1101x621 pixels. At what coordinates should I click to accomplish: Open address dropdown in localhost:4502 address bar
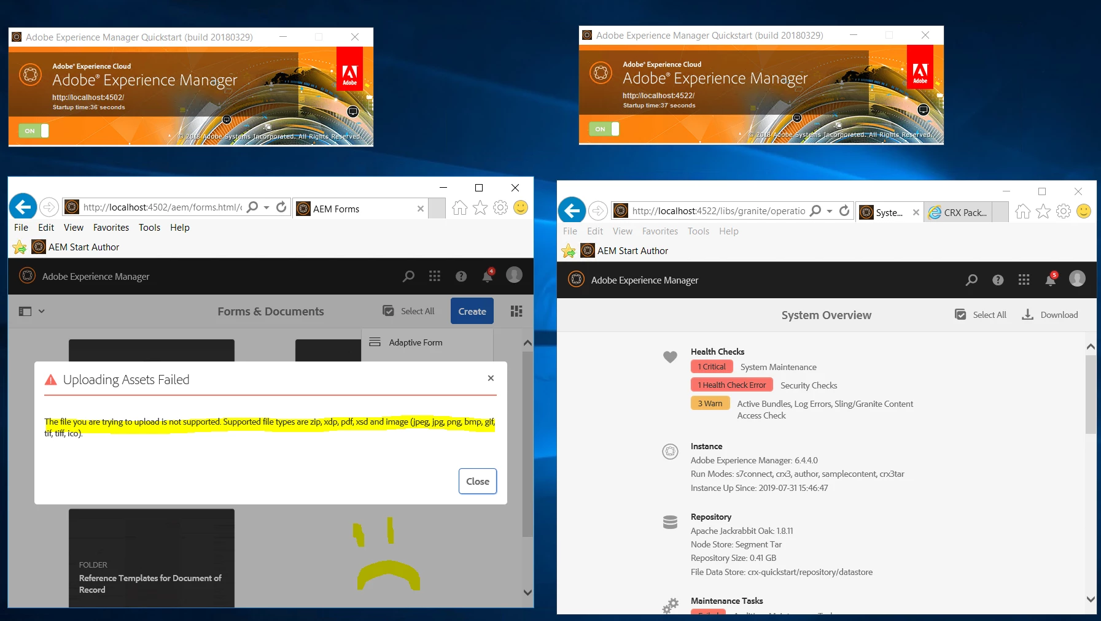pos(266,207)
